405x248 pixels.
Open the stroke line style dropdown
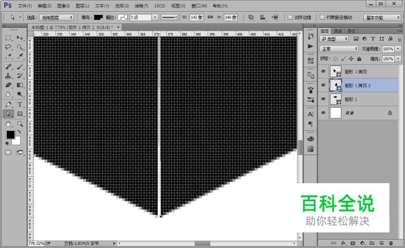point(169,17)
